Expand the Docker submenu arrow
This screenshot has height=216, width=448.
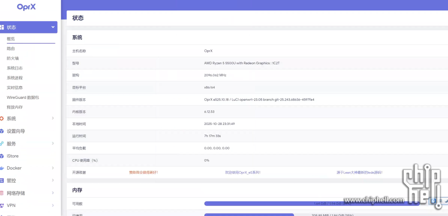pos(53,168)
